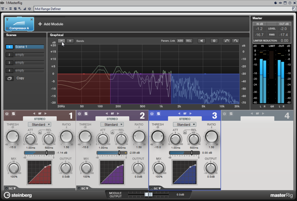Click the plus icon beside Add Module

click(x=40, y=24)
